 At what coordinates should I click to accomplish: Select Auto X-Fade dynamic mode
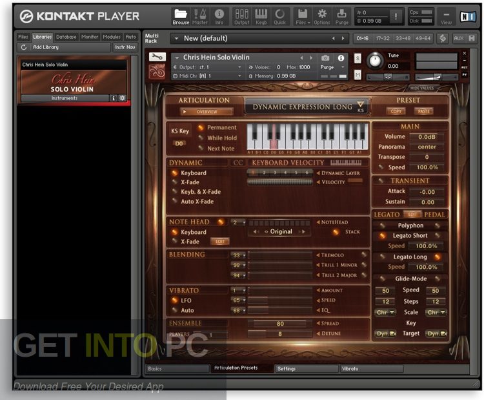point(174,201)
